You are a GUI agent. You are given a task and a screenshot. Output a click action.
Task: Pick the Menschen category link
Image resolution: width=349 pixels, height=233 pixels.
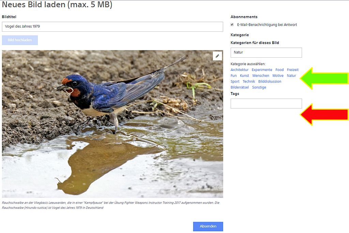pos(261,76)
